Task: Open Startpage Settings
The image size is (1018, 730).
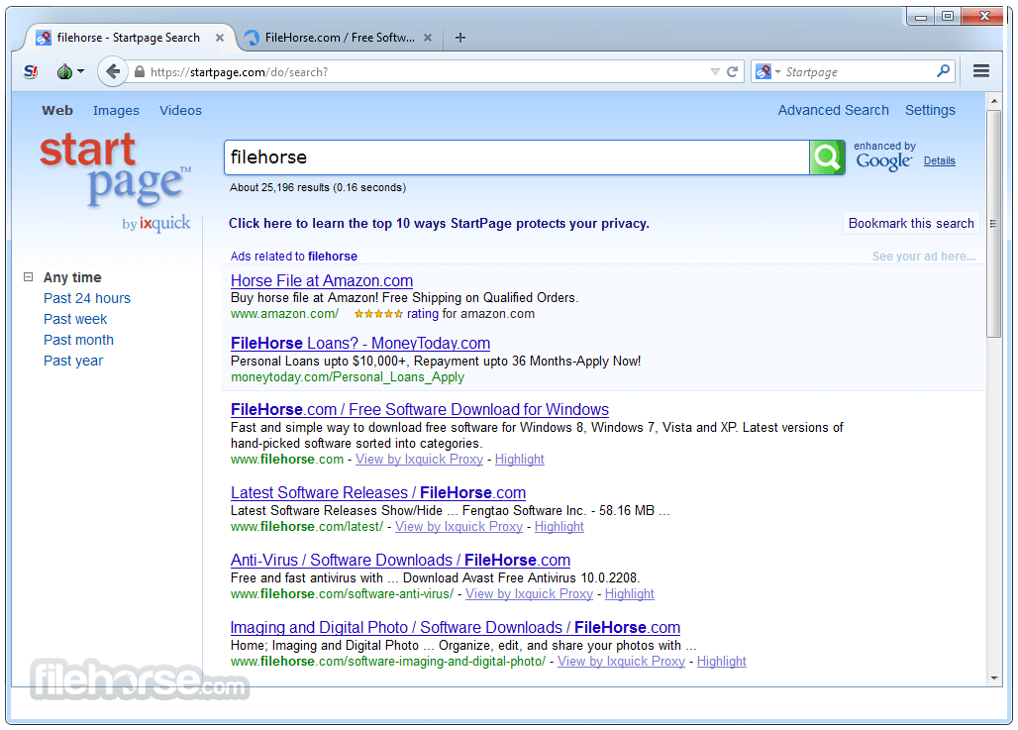Action: click(x=930, y=110)
